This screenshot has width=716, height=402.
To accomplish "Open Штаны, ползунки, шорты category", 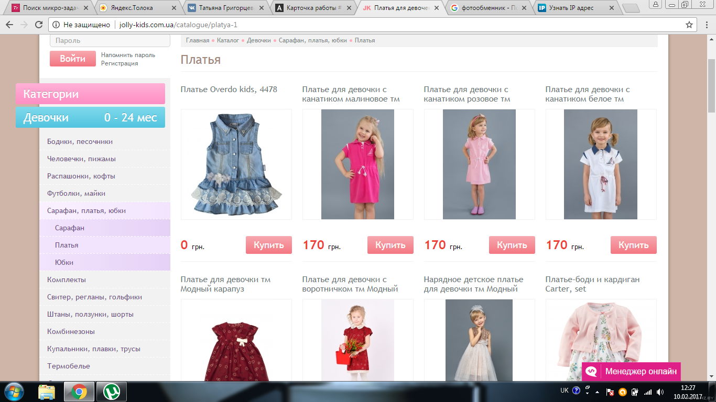I will pyautogui.click(x=105, y=314).
